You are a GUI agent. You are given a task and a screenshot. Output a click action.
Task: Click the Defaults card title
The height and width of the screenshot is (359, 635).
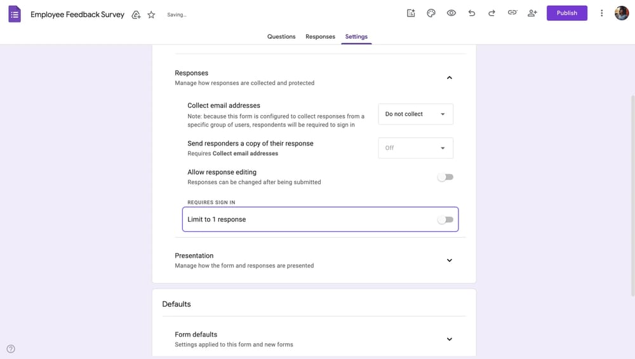(176, 304)
